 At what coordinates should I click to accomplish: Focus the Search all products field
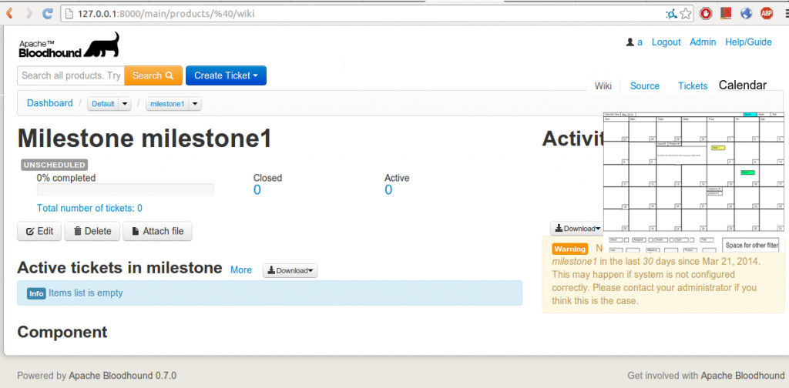pyautogui.click(x=71, y=75)
